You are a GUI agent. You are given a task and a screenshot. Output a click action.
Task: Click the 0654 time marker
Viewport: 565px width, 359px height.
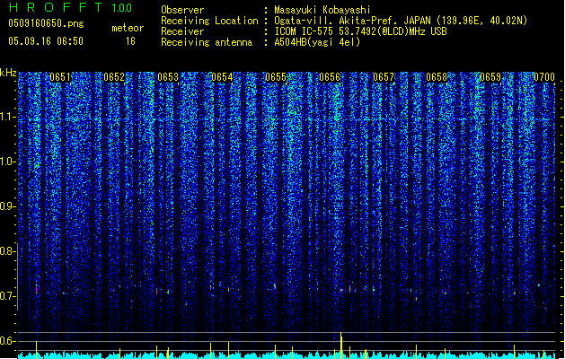(222, 77)
